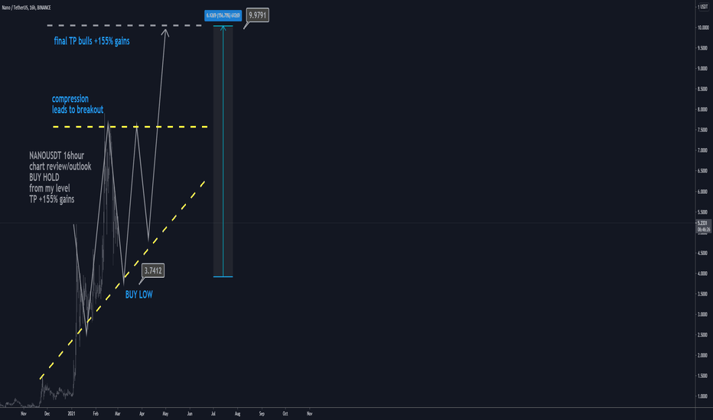
Task: Click the Dec label on time axis
Action: pyautogui.click(x=47, y=414)
